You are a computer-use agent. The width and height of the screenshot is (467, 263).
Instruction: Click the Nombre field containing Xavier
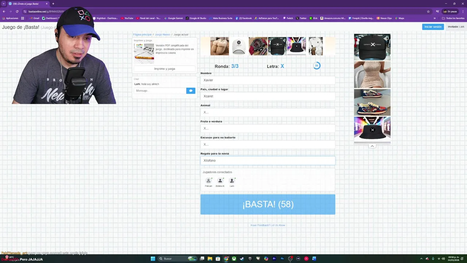point(268,80)
